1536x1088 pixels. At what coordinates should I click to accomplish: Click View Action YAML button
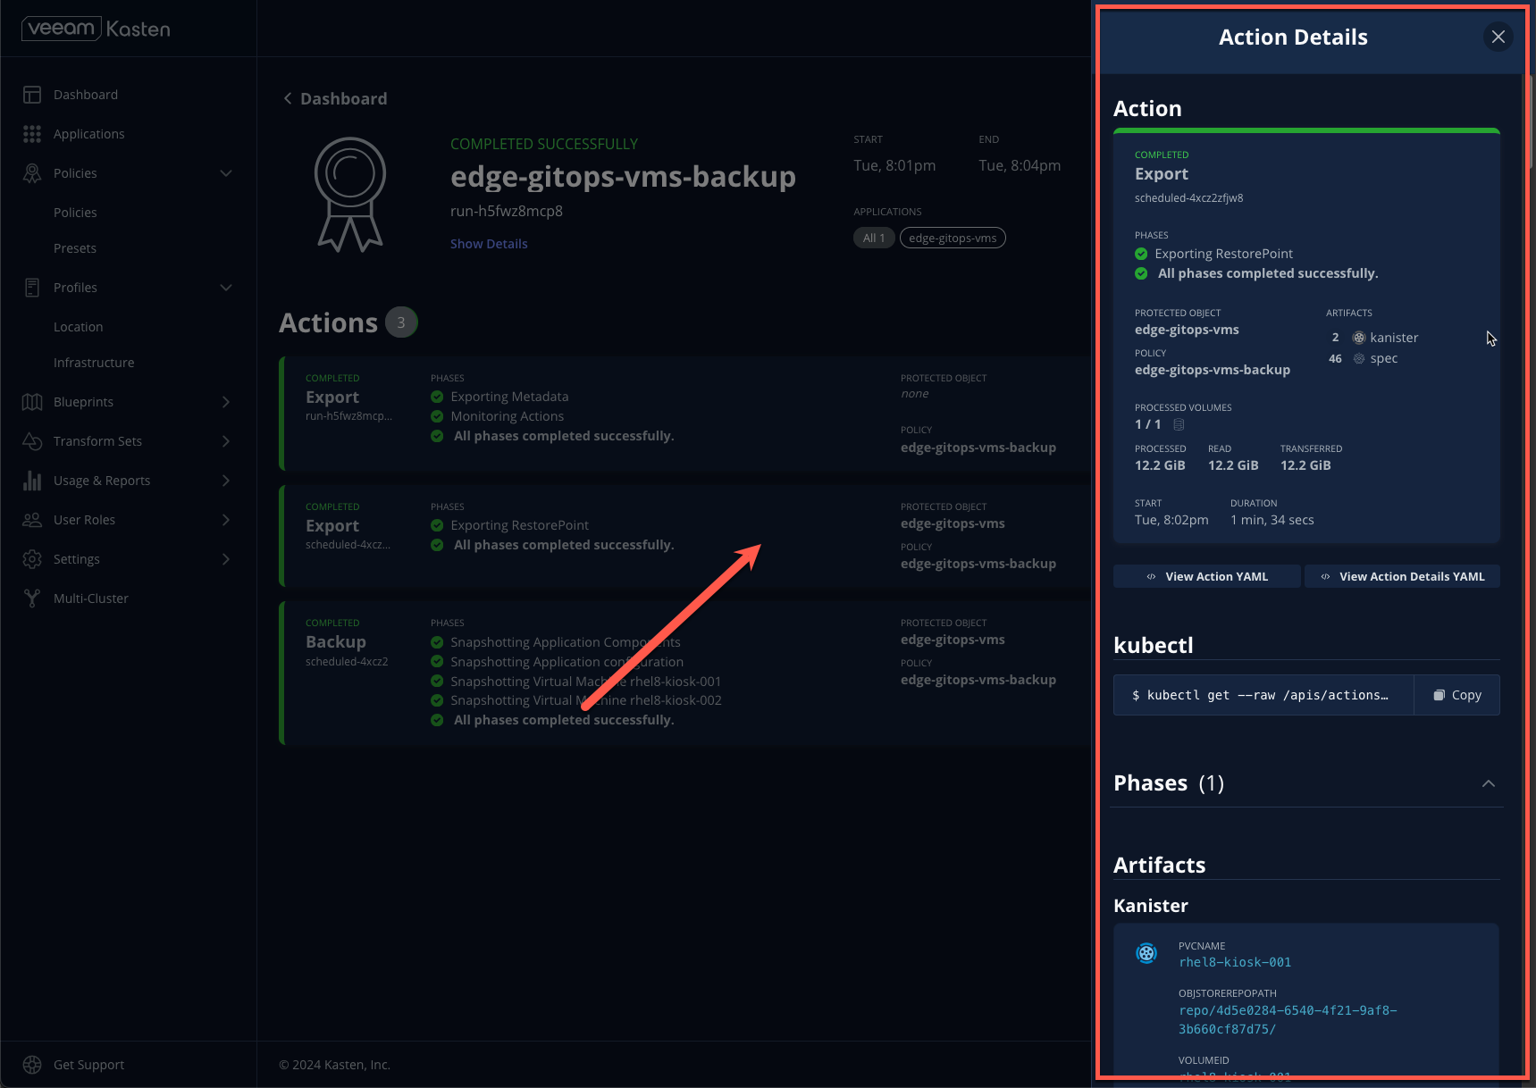[x=1207, y=576]
